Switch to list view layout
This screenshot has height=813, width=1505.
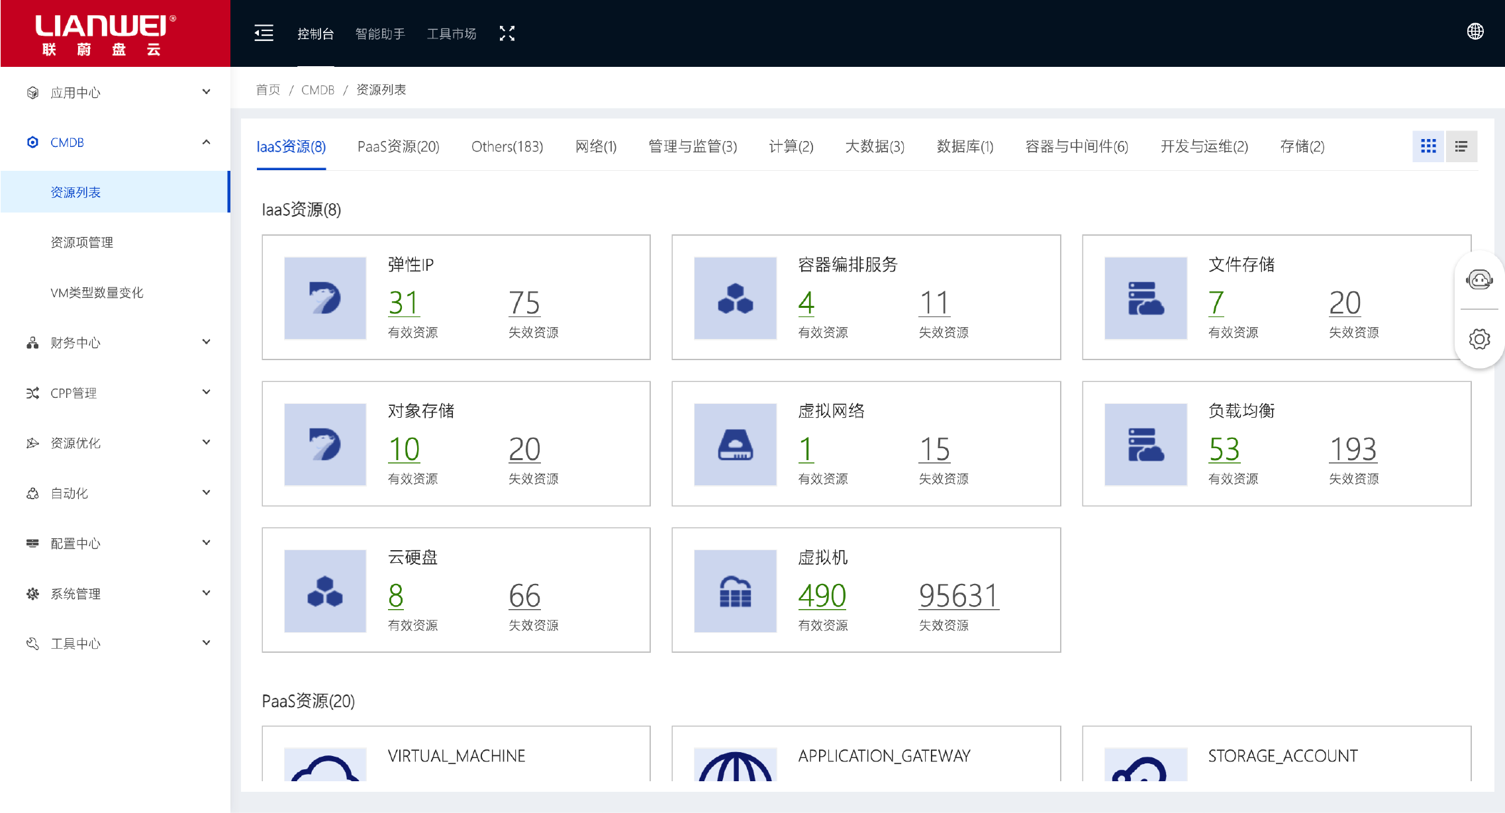1461,146
